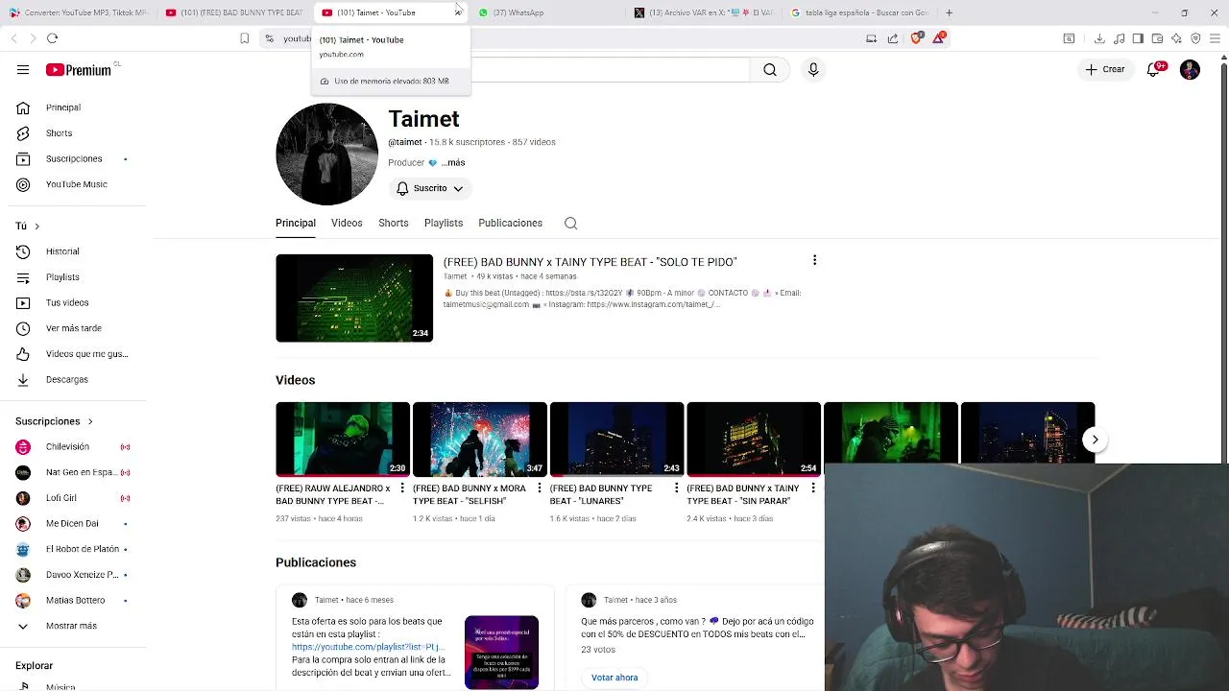
Task: Click the YouTube search input field
Action: coord(610,69)
